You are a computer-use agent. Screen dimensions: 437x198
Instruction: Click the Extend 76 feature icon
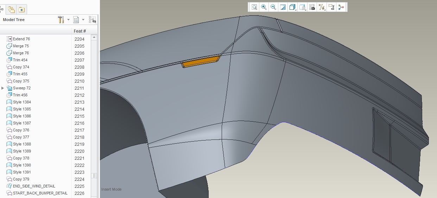point(9,39)
